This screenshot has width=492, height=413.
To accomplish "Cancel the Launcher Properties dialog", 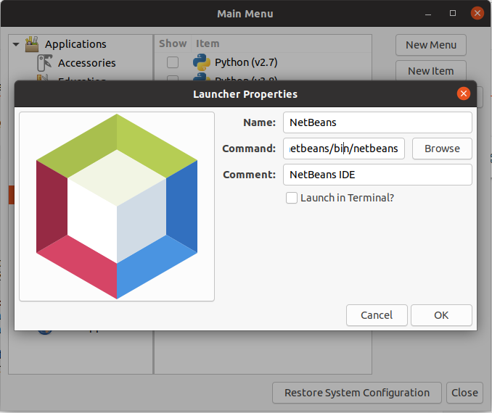I will [x=377, y=315].
